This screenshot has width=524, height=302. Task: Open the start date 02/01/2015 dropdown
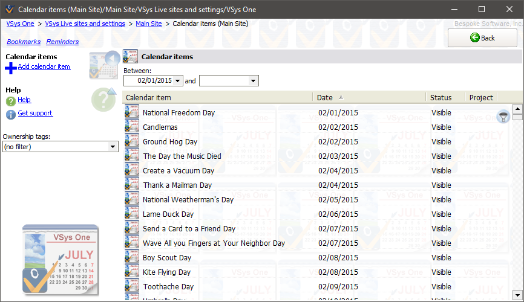[178, 80]
